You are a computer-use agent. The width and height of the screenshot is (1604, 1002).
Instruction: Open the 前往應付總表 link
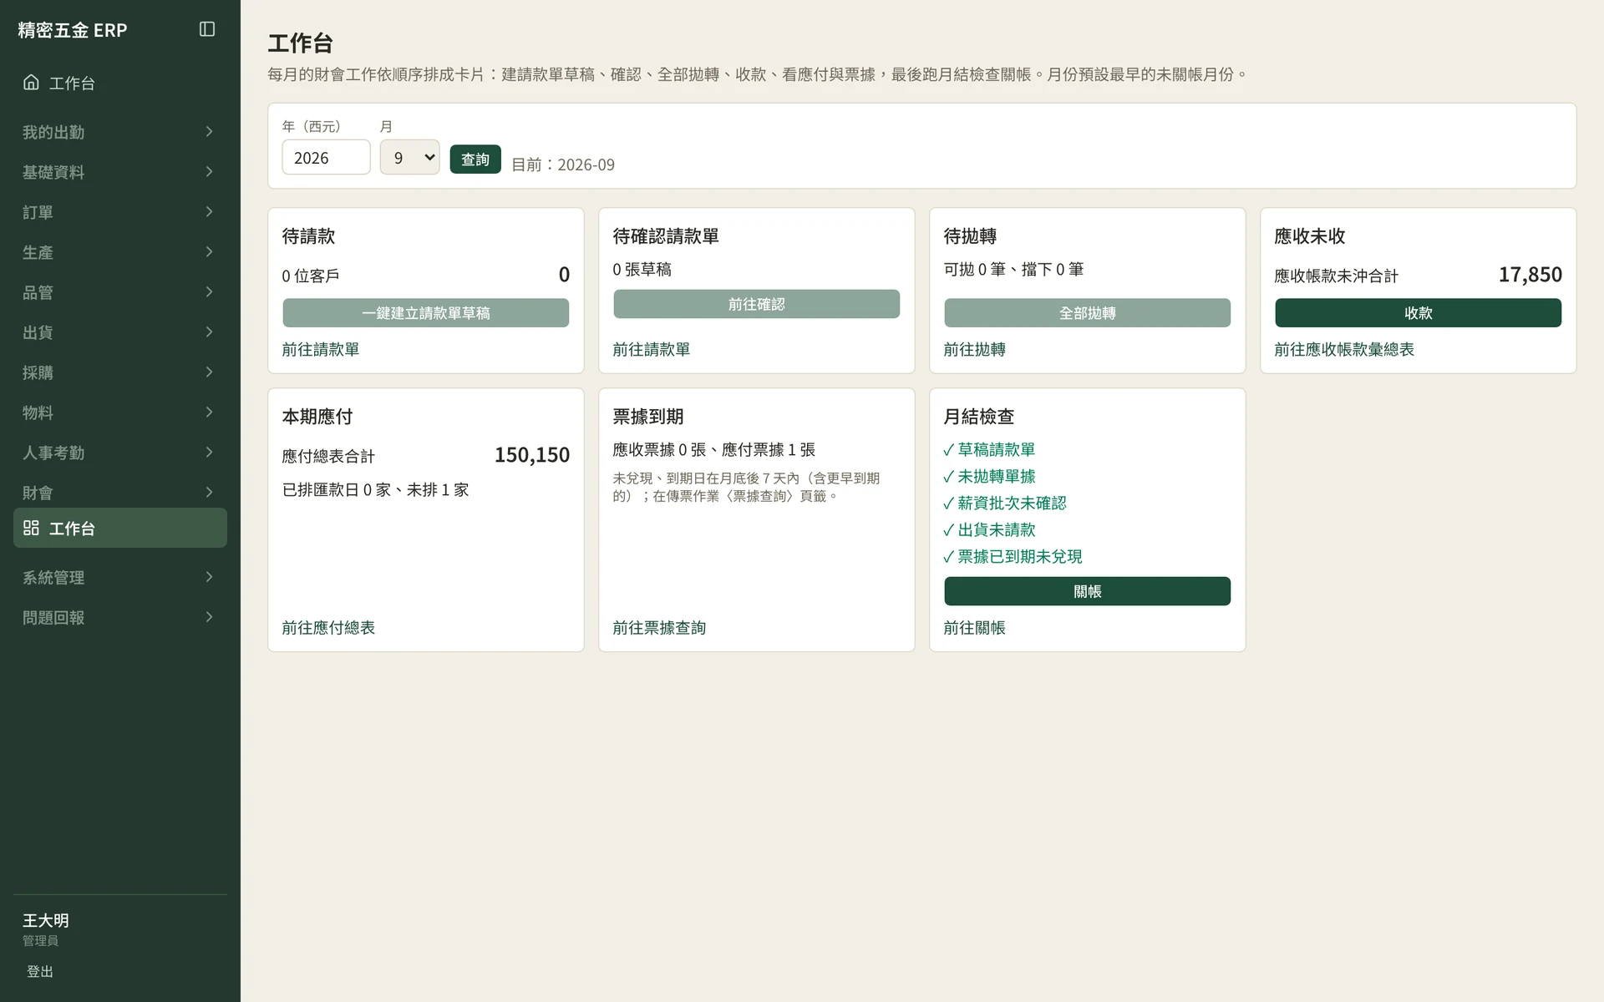click(x=328, y=627)
